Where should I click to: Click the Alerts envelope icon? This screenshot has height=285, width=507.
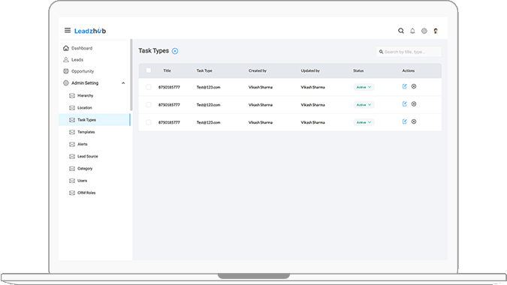click(72, 144)
